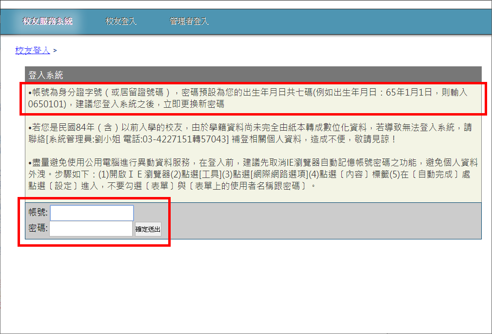The image size is (492, 334).
Task: Click into the 密碼 password field
Action: coord(91,229)
